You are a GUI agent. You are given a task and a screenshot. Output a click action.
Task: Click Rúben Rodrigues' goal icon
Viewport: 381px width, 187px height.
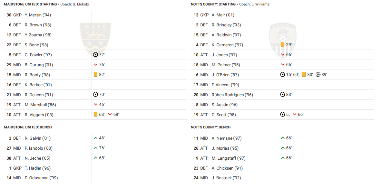pyautogui.click(x=283, y=95)
